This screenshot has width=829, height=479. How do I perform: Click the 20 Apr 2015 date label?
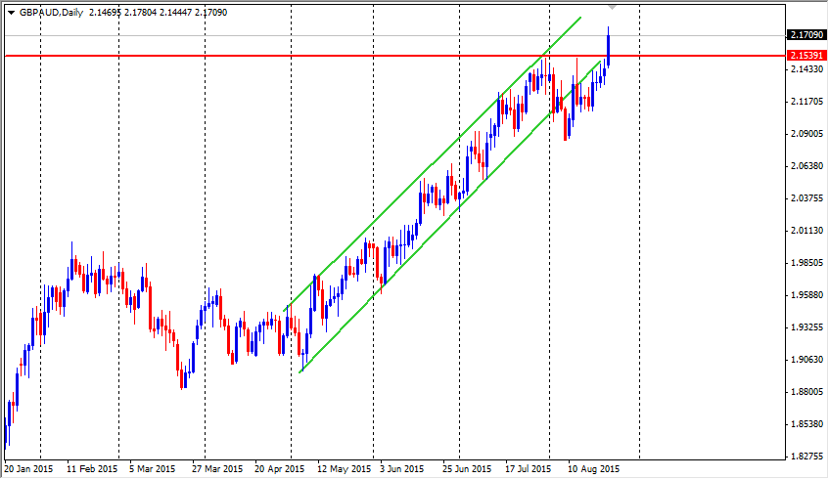click(x=280, y=469)
